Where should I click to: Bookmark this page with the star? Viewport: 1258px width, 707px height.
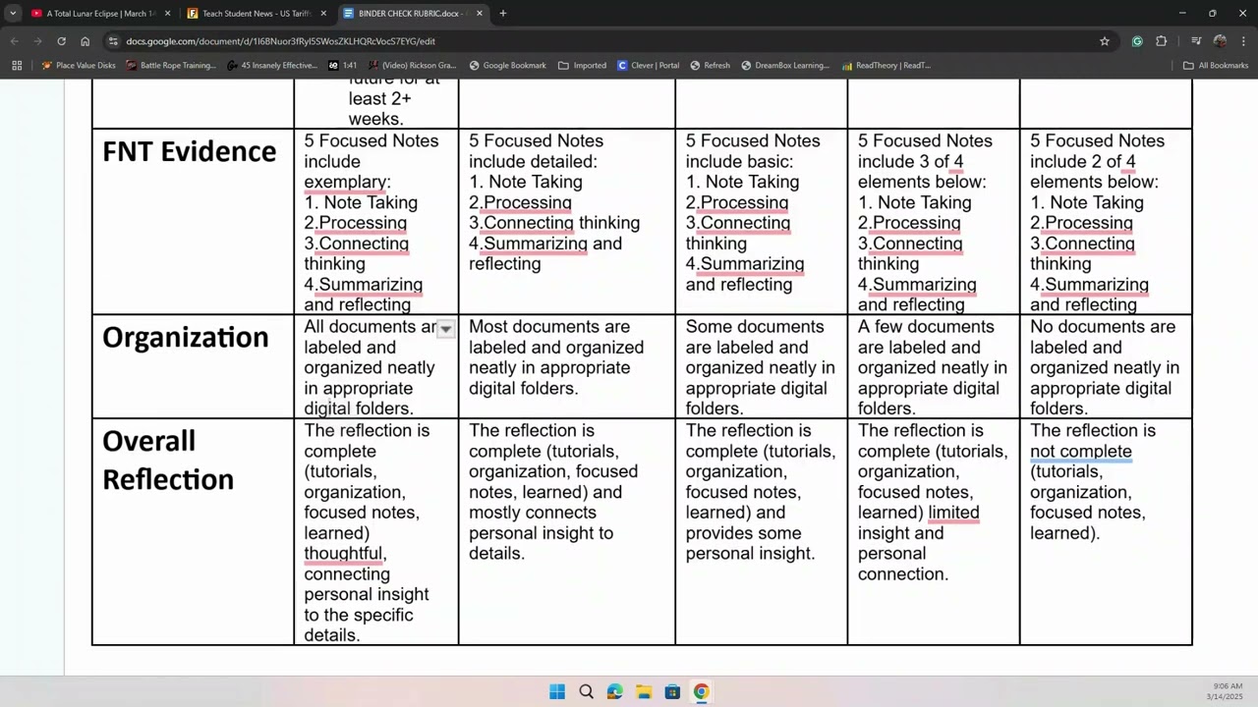pos(1105,41)
